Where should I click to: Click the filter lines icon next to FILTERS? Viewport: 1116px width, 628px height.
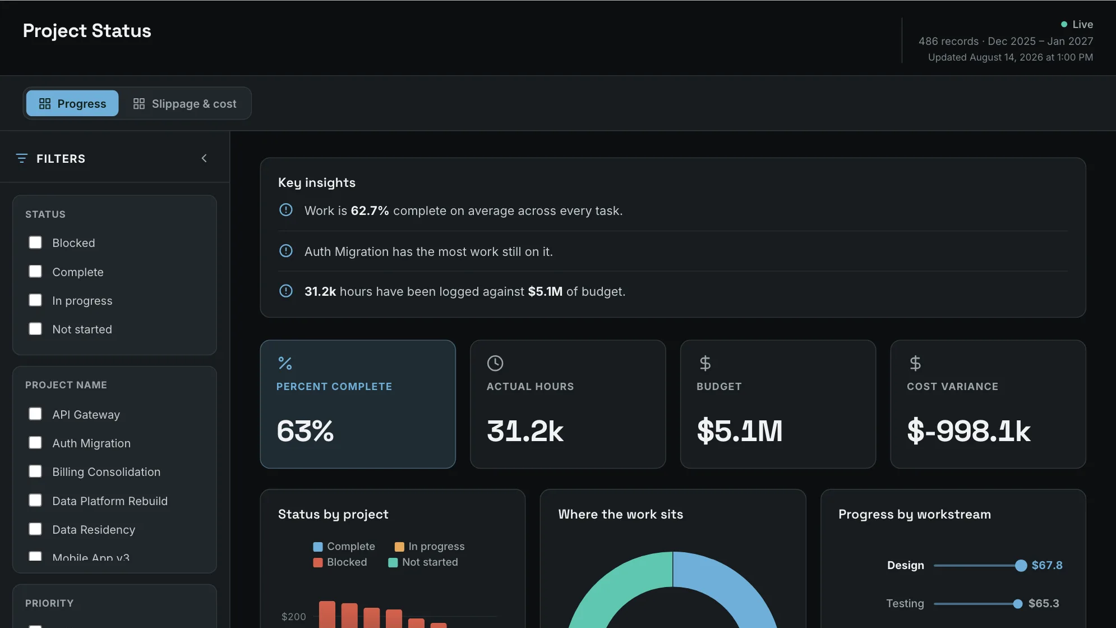pyautogui.click(x=22, y=159)
